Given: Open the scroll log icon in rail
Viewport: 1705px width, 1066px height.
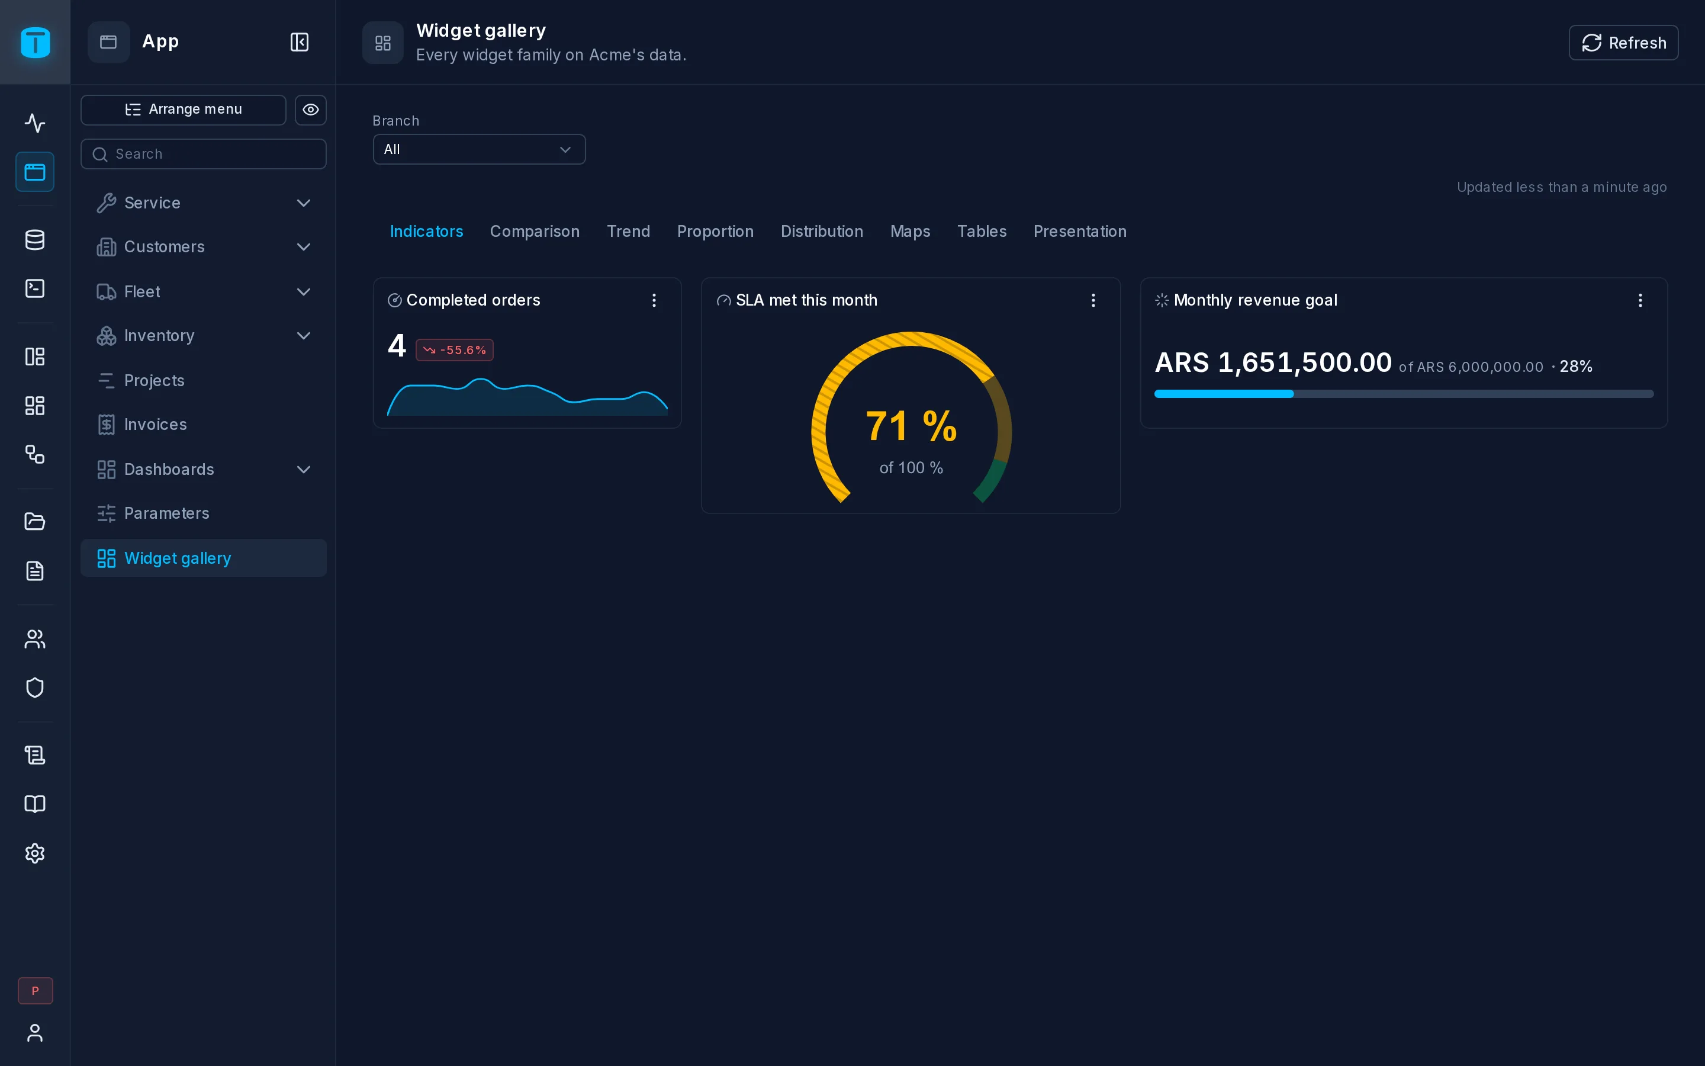Looking at the screenshot, I should (x=34, y=755).
